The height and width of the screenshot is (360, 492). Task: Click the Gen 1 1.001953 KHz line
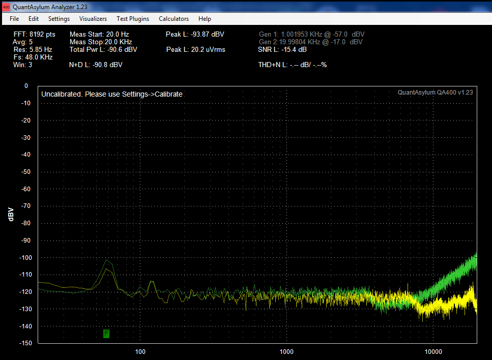coord(311,35)
